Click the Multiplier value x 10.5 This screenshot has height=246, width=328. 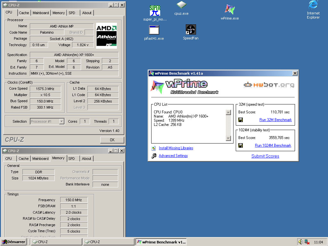[x=45, y=95]
